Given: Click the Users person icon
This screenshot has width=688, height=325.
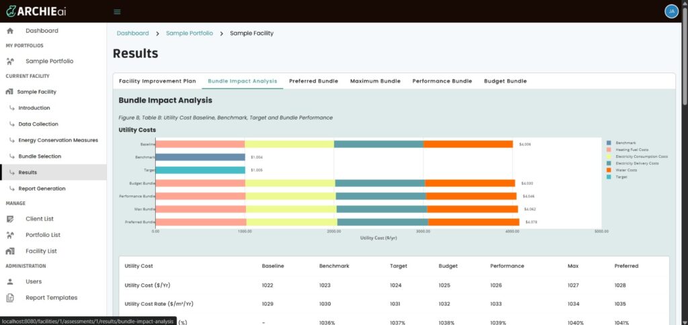Looking at the screenshot, I should pyautogui.click(x=10, y=281).
